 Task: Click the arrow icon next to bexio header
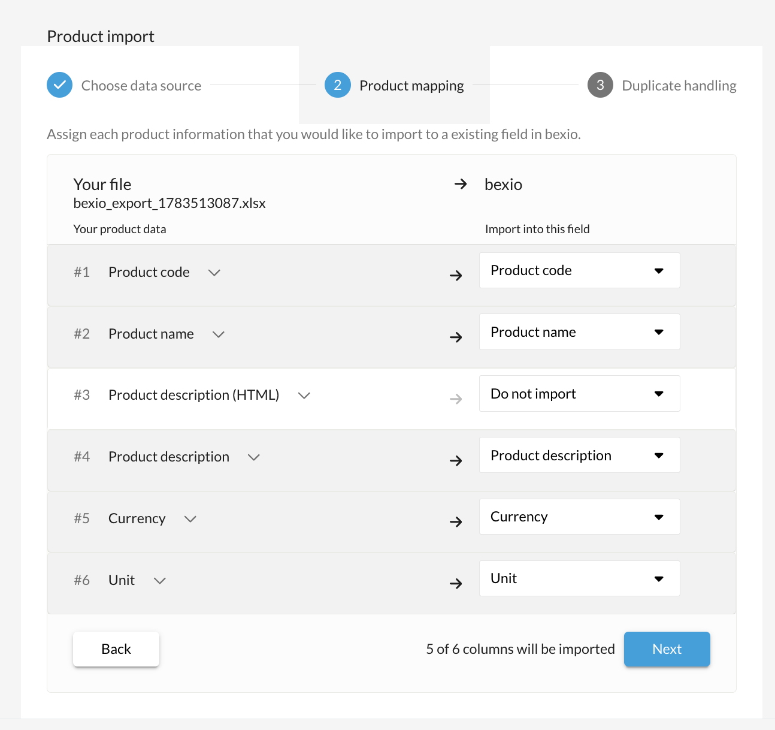click(461, 184)
